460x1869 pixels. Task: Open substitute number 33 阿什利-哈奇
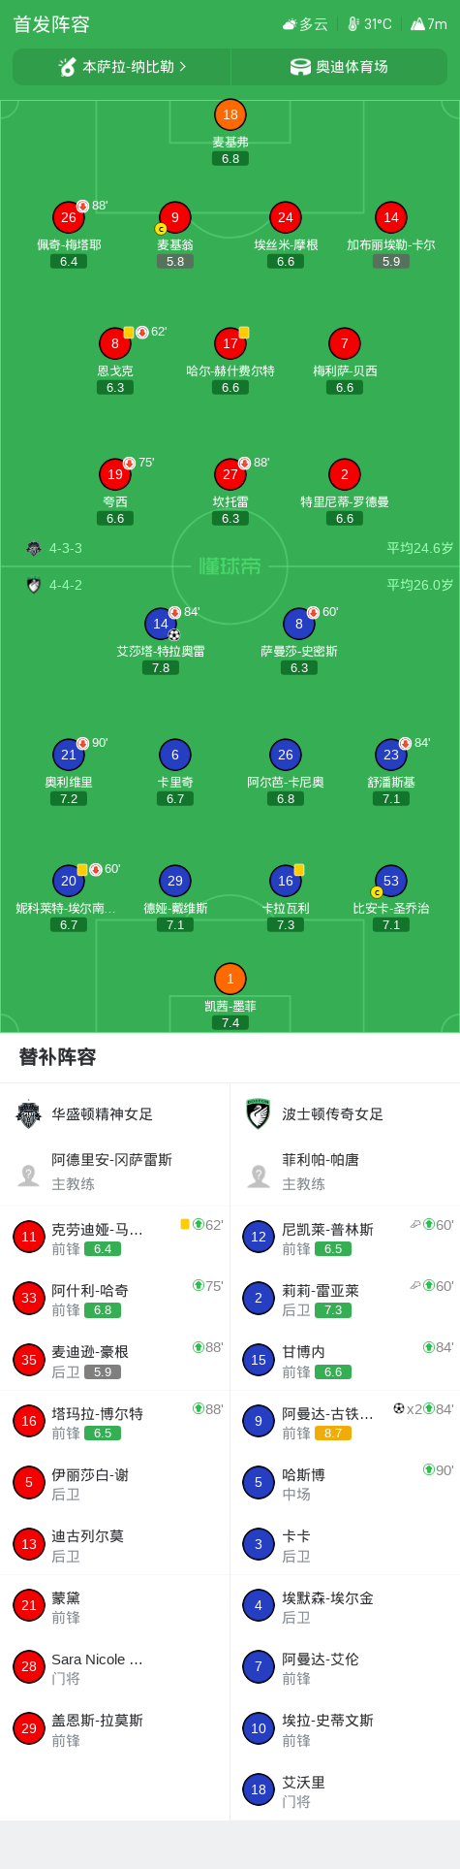(115, 1299)
